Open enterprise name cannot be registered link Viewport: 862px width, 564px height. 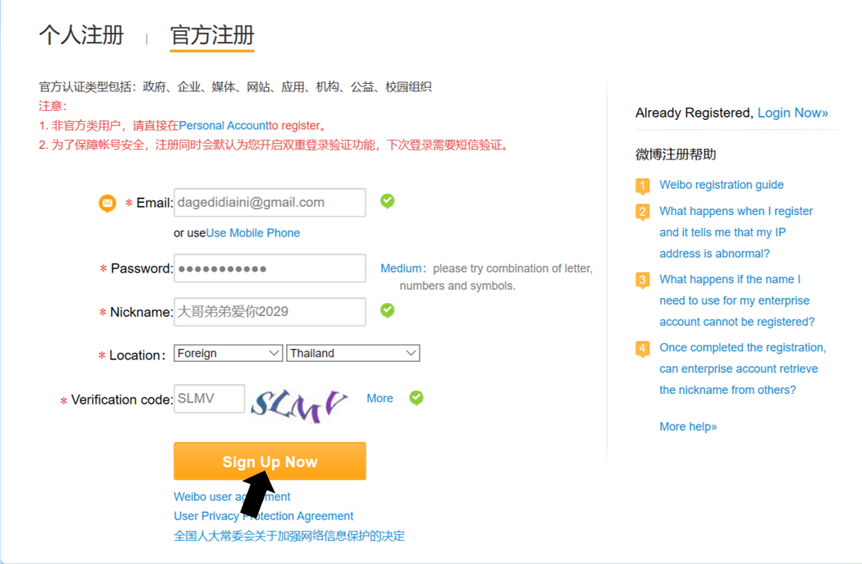[737, 300]
